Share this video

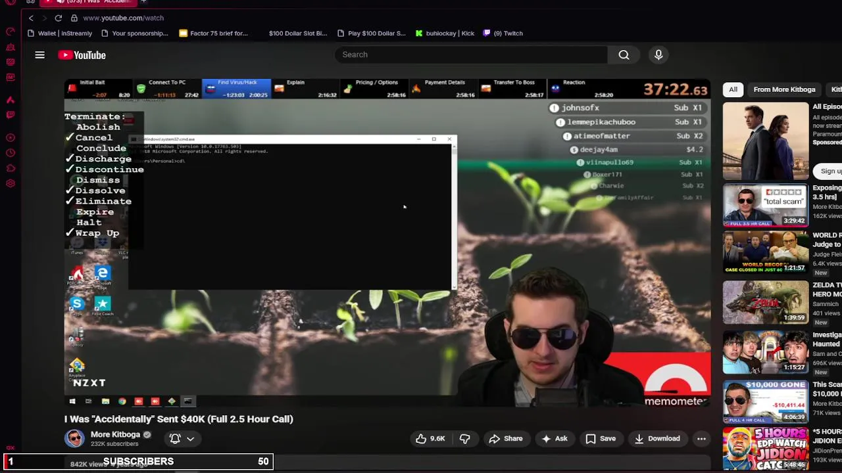click(x=505, y=438)
